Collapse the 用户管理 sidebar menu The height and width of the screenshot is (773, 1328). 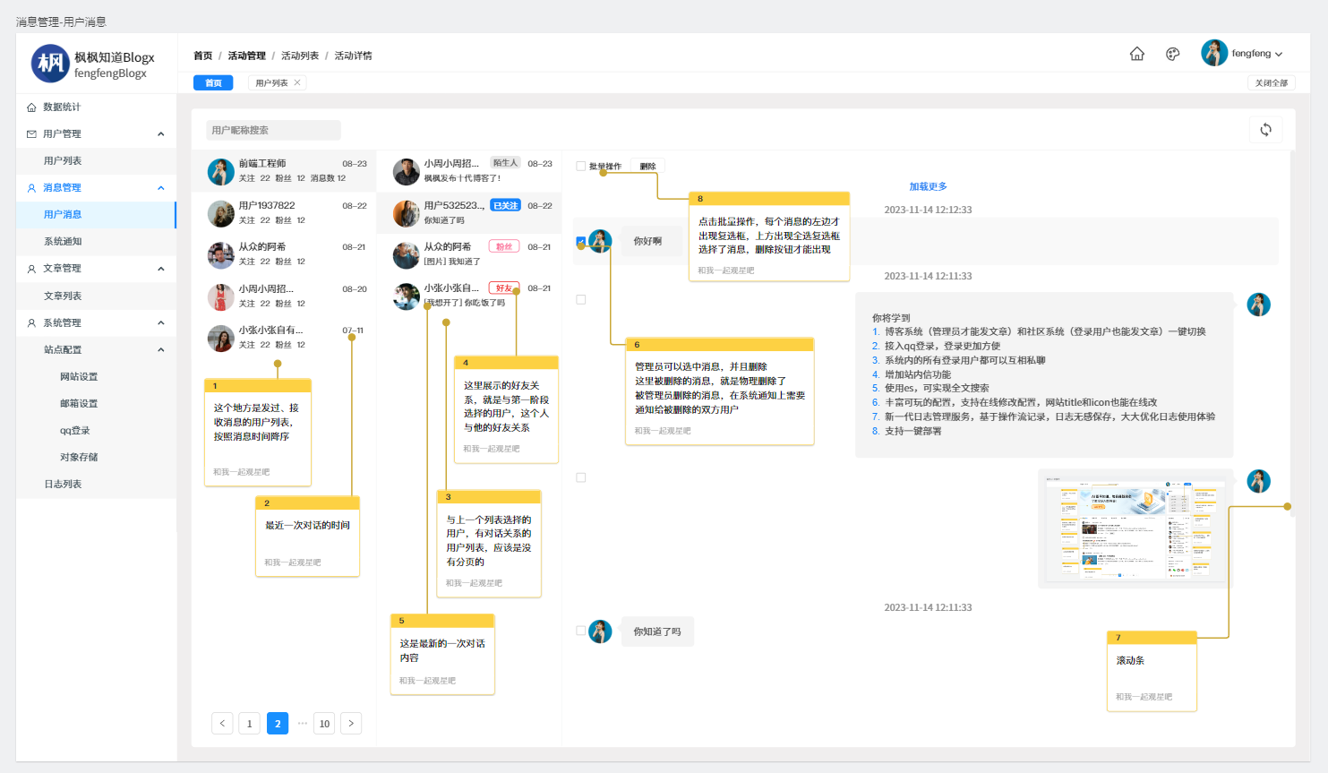tap(161, 134)
